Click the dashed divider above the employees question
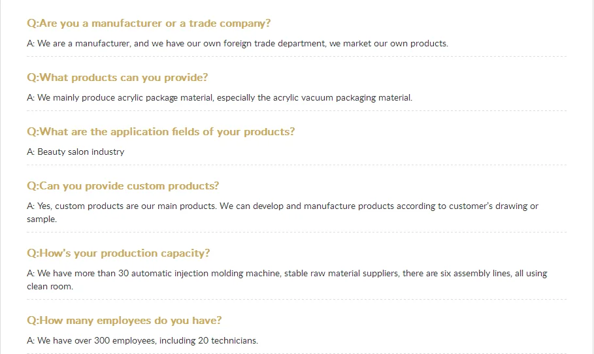594x354 pixels. tap(297, 300)
